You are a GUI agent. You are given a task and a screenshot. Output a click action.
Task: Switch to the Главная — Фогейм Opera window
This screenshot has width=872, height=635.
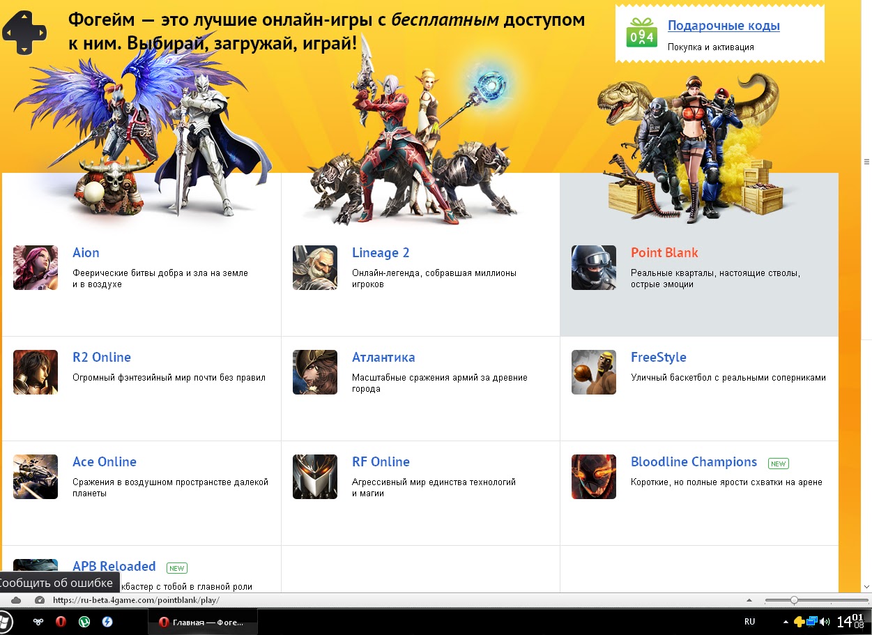pos(203,622)
